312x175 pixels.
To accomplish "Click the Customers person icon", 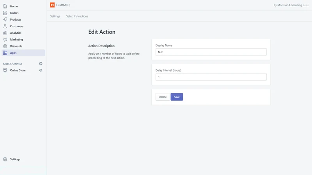I will 5,26.
